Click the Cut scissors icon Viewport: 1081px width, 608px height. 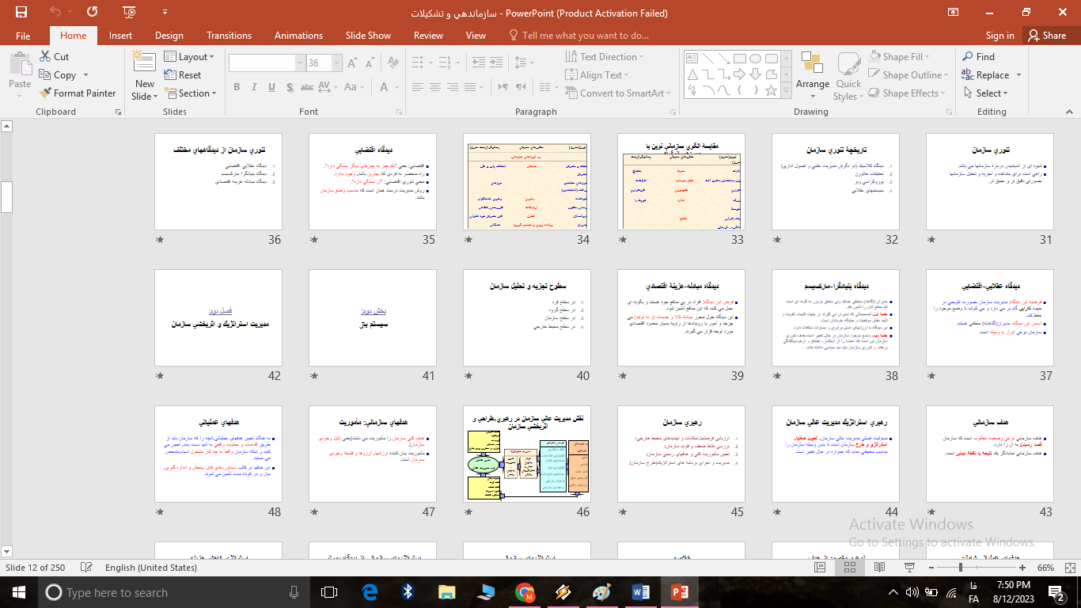(x=46, y=57)
